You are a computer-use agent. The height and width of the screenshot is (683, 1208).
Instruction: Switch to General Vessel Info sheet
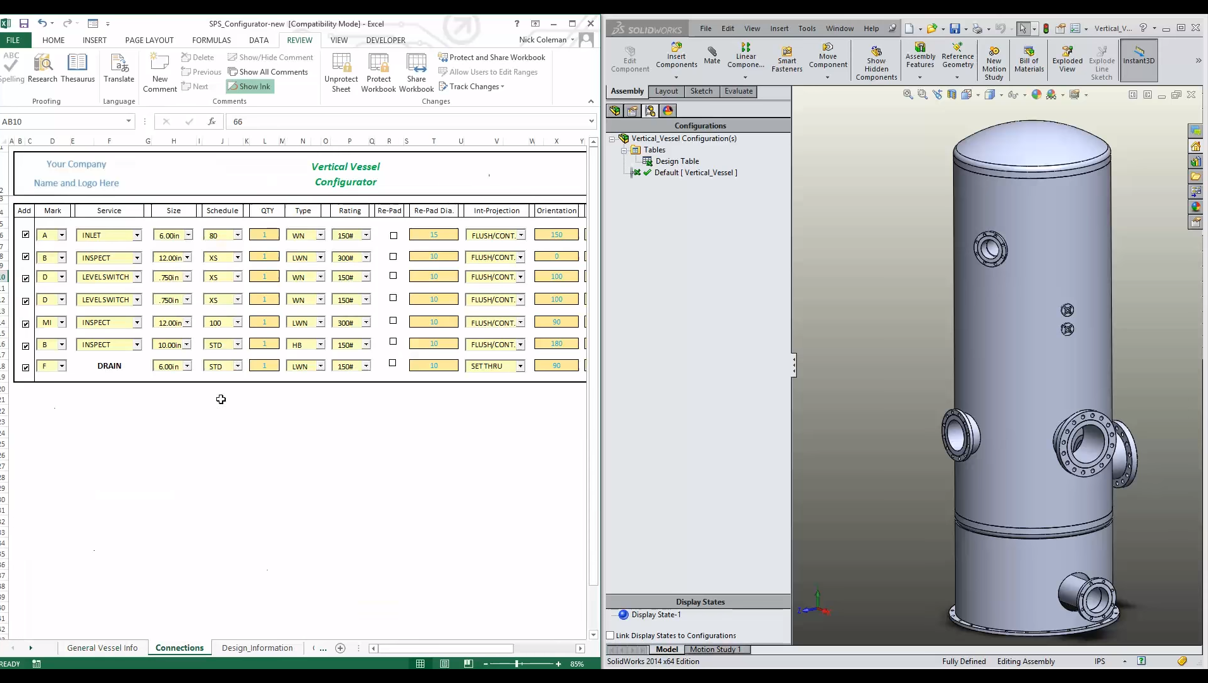[102, 648]
